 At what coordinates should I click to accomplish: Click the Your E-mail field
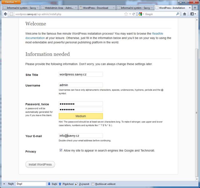pyautogui.click(x=81, y=136)
